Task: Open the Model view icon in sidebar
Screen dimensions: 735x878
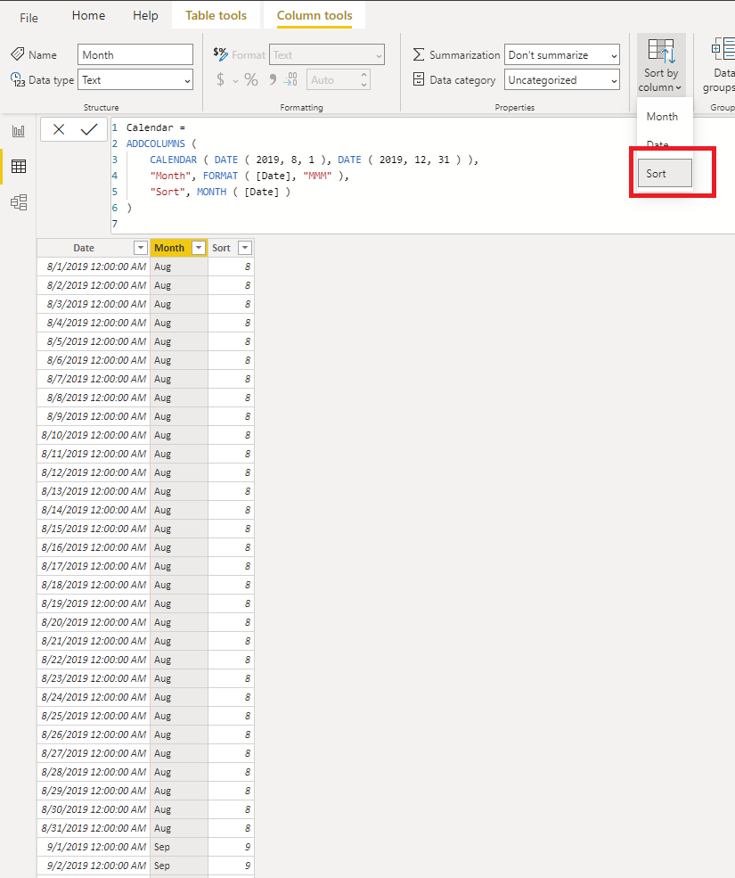Action: 19,202
